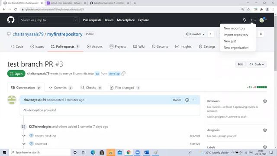Screen dimensions: 277x156
Task: Switch to the Insights tab
Action: click(184, 46)
